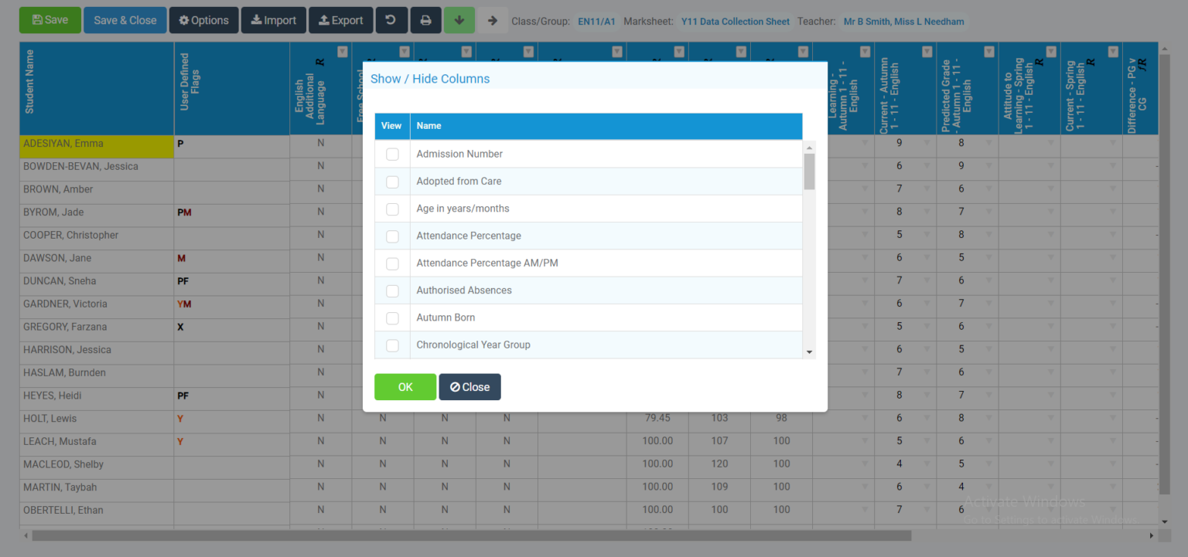Click the Import icon
The width and height of the screenshot is (1188, 557).
pyautogui.click(x=258, y=20)
